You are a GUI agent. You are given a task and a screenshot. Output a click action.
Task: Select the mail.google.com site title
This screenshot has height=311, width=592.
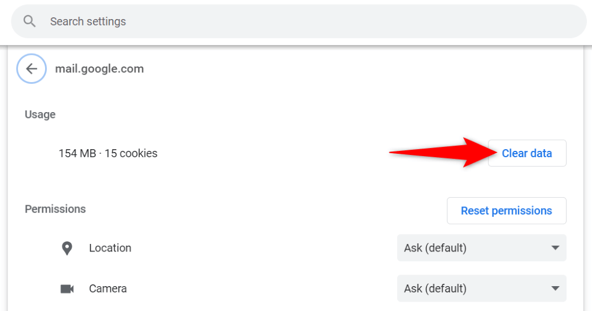99,69
